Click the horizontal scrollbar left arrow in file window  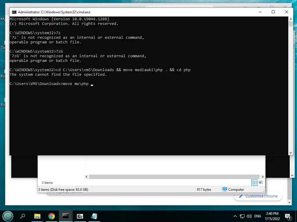pos(86,177)
